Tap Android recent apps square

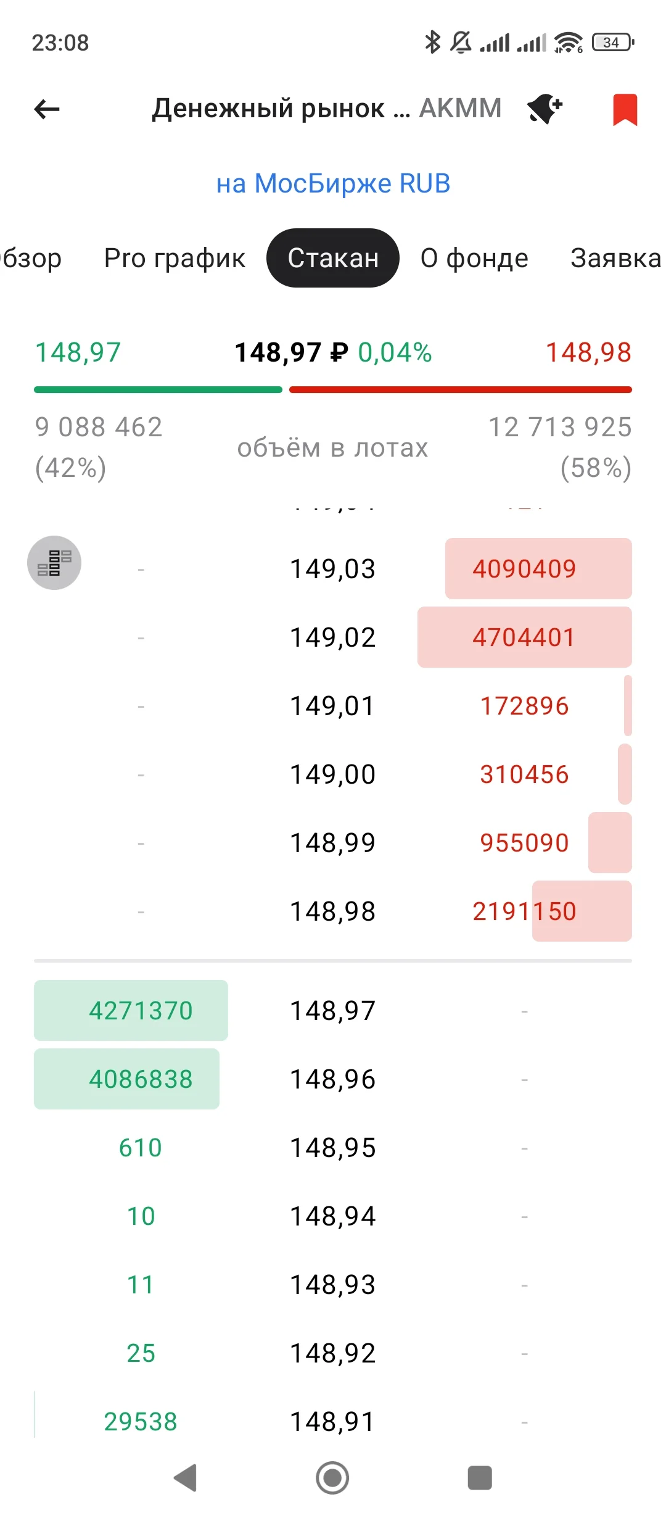(x=480, y=1478)
